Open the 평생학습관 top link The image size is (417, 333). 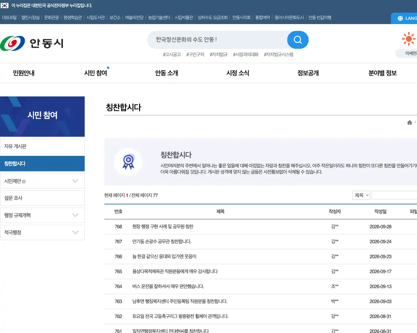[73, 18]
